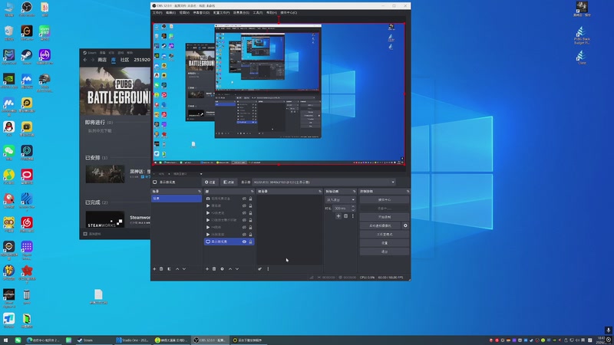Increase transition duration with the spinner arrow
This screenshot has height=345, width=614.
353,206
